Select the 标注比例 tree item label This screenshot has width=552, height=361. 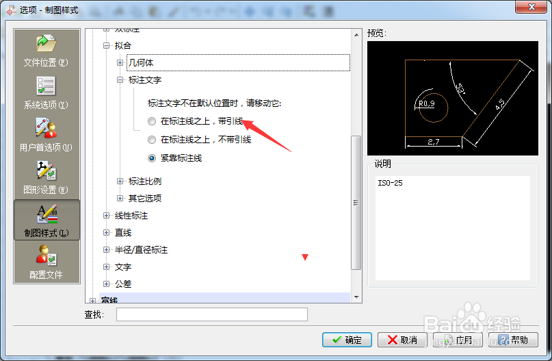pyautogui.click(x=145, y=182)
